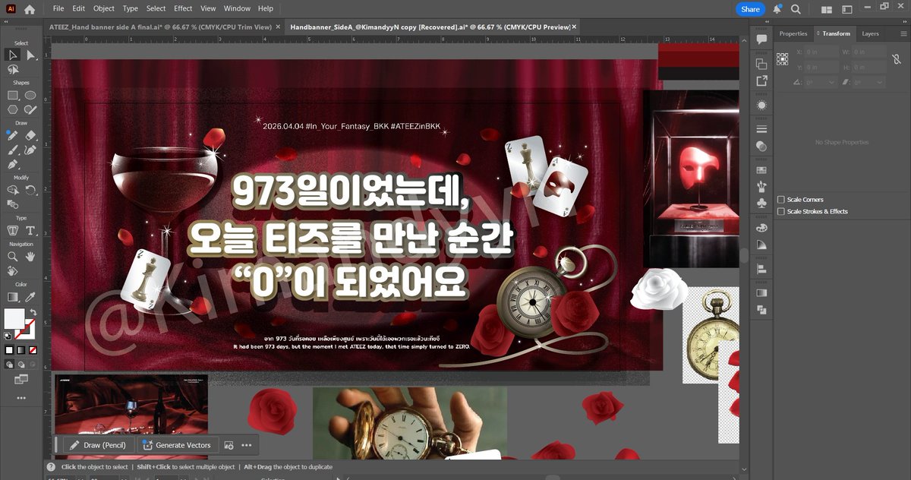Open the Color palette panel icon
This screenshot has width=911, height=480.
761,228
